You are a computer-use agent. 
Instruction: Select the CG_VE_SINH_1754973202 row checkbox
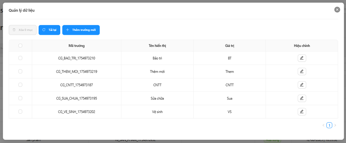click(x=20, y=112)
